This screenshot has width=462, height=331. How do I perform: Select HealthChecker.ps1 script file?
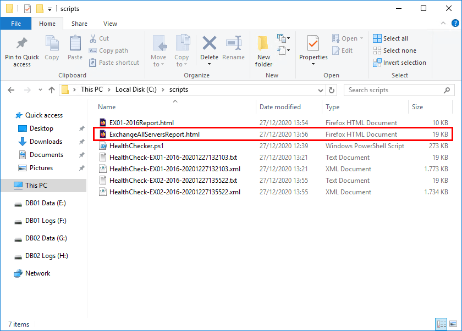tap(273, 146)
